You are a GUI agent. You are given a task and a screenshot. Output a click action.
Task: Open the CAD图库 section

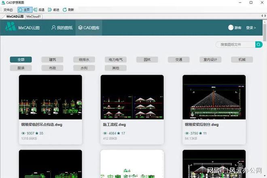(89, 28)
